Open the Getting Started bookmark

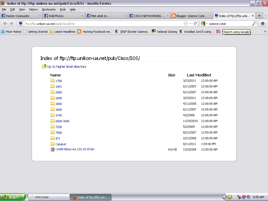[x=35, y=31]
